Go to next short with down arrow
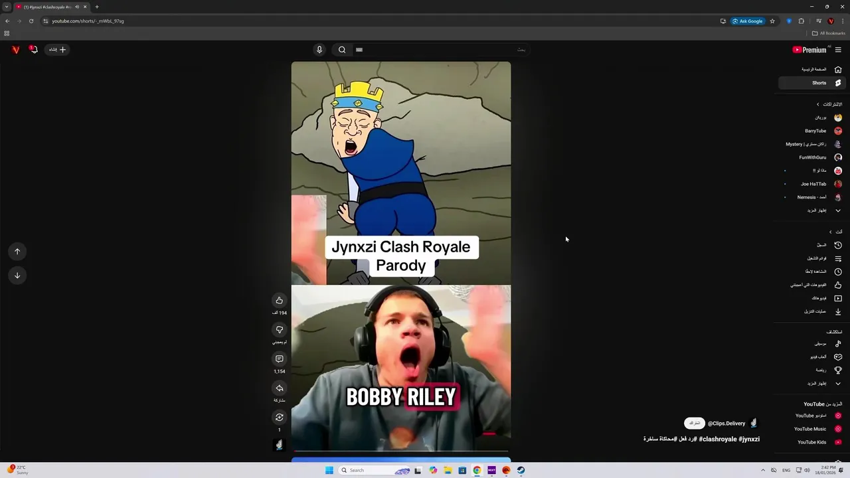The image size is (850, 478). [x=17, y=275]
